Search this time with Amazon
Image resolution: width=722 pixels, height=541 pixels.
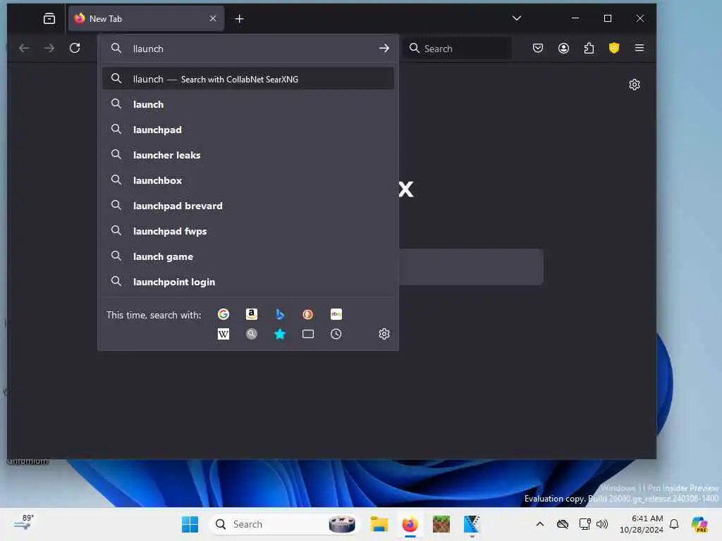pyautogui.click(x=252, y=314)
